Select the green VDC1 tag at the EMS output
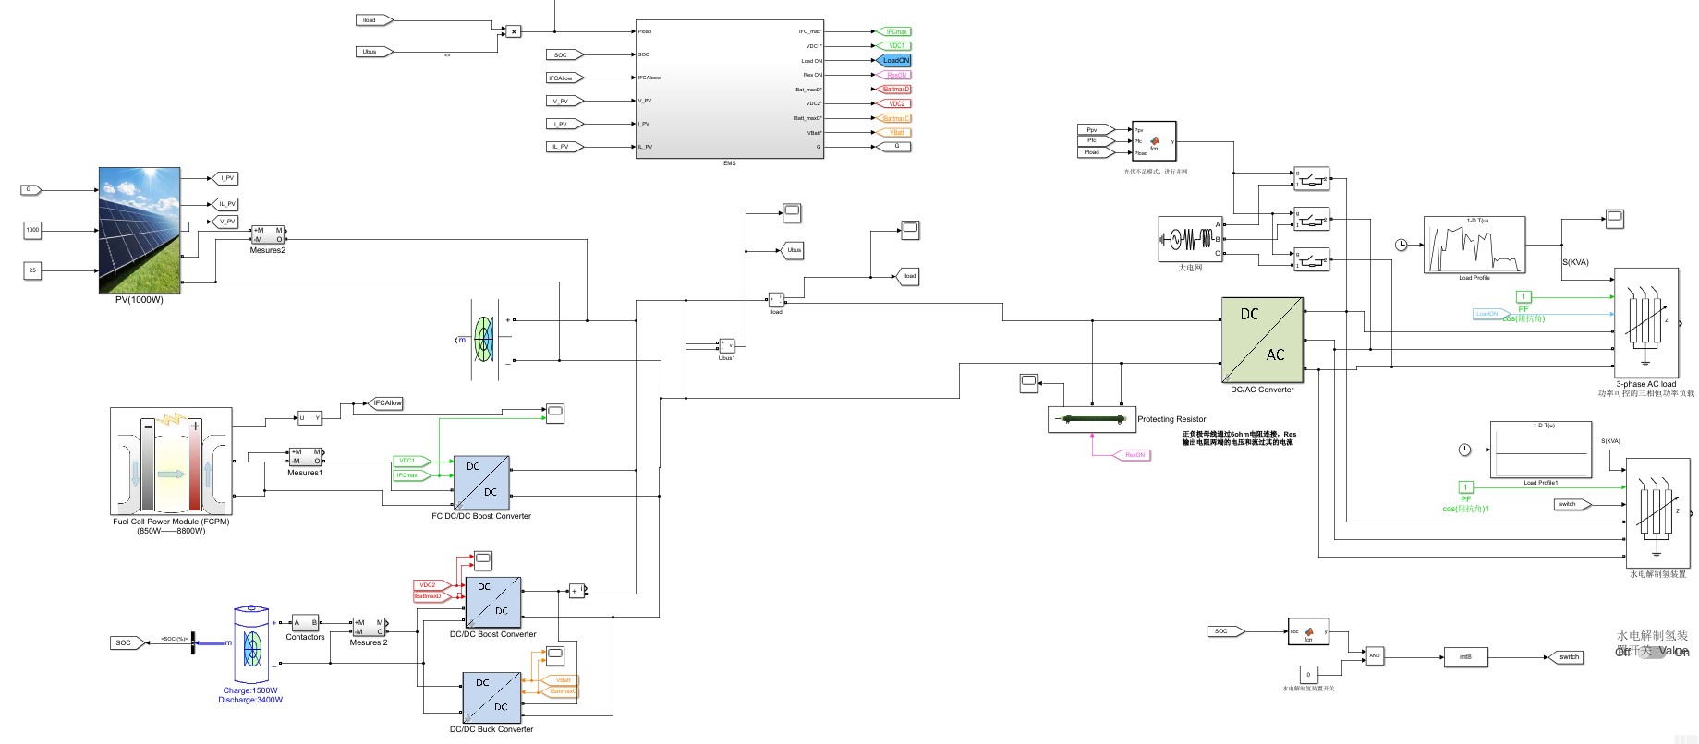Viewport: 1699px width, 744px height. [x=895, y=46]
